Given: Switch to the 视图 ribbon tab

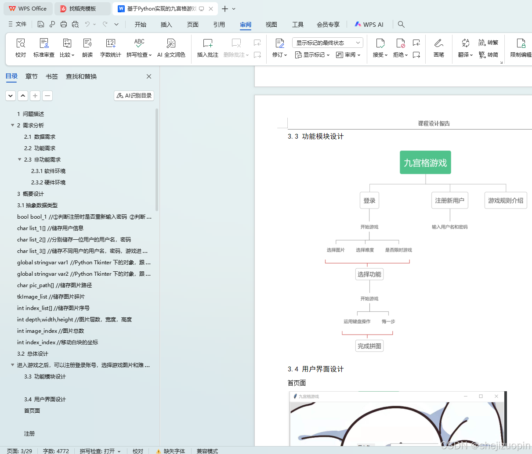Looking at the screenshot, I should (271, 25).
